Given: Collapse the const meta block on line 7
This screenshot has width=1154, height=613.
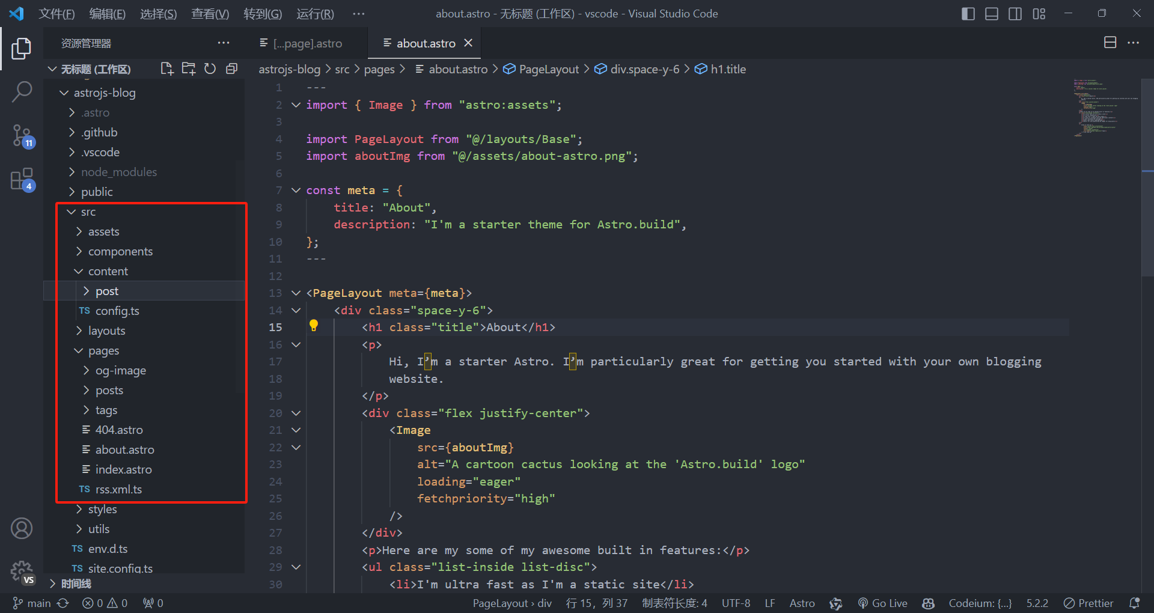Looking at the screenshot, I should point(295,190).
